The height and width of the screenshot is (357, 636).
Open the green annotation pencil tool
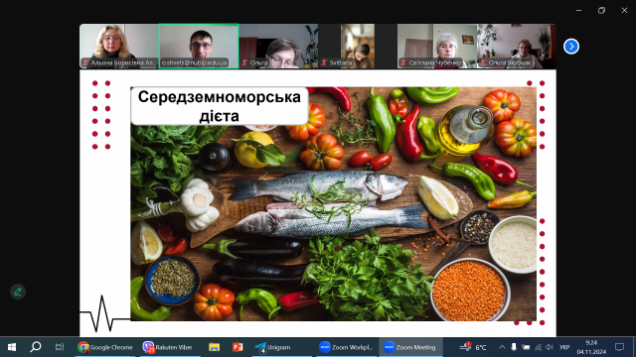(x=18, y=292)
